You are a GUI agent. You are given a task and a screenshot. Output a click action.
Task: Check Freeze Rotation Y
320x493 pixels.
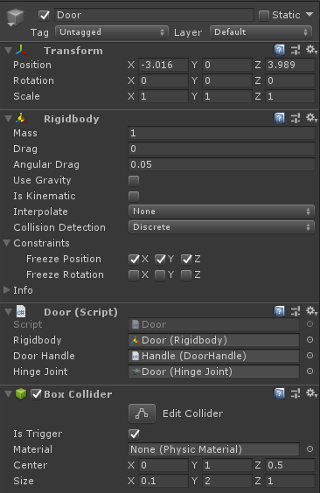click(x=160, y=275)
